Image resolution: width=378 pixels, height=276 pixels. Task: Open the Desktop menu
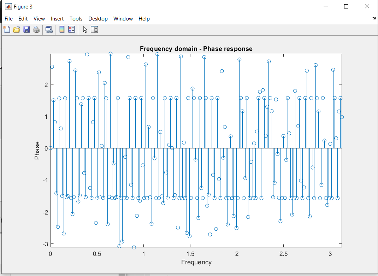pos(98,19)
